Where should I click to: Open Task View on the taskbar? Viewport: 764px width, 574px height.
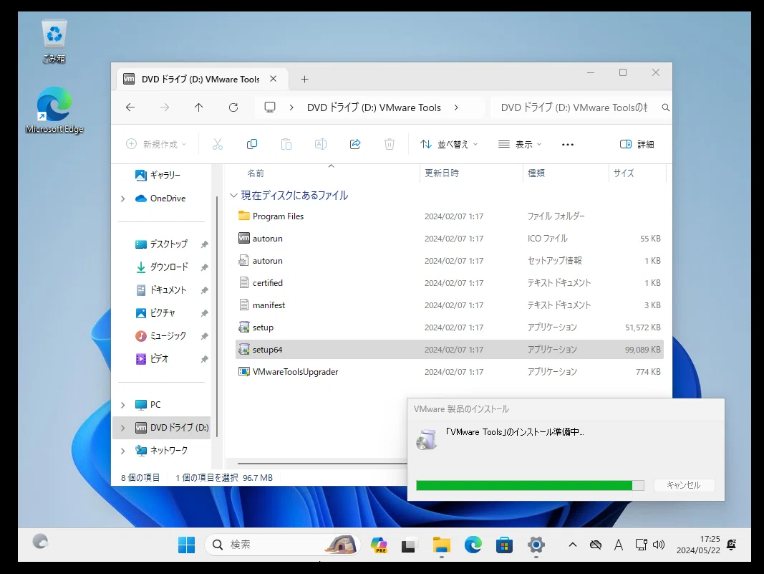pyautogui.click(x=408, y=545)
